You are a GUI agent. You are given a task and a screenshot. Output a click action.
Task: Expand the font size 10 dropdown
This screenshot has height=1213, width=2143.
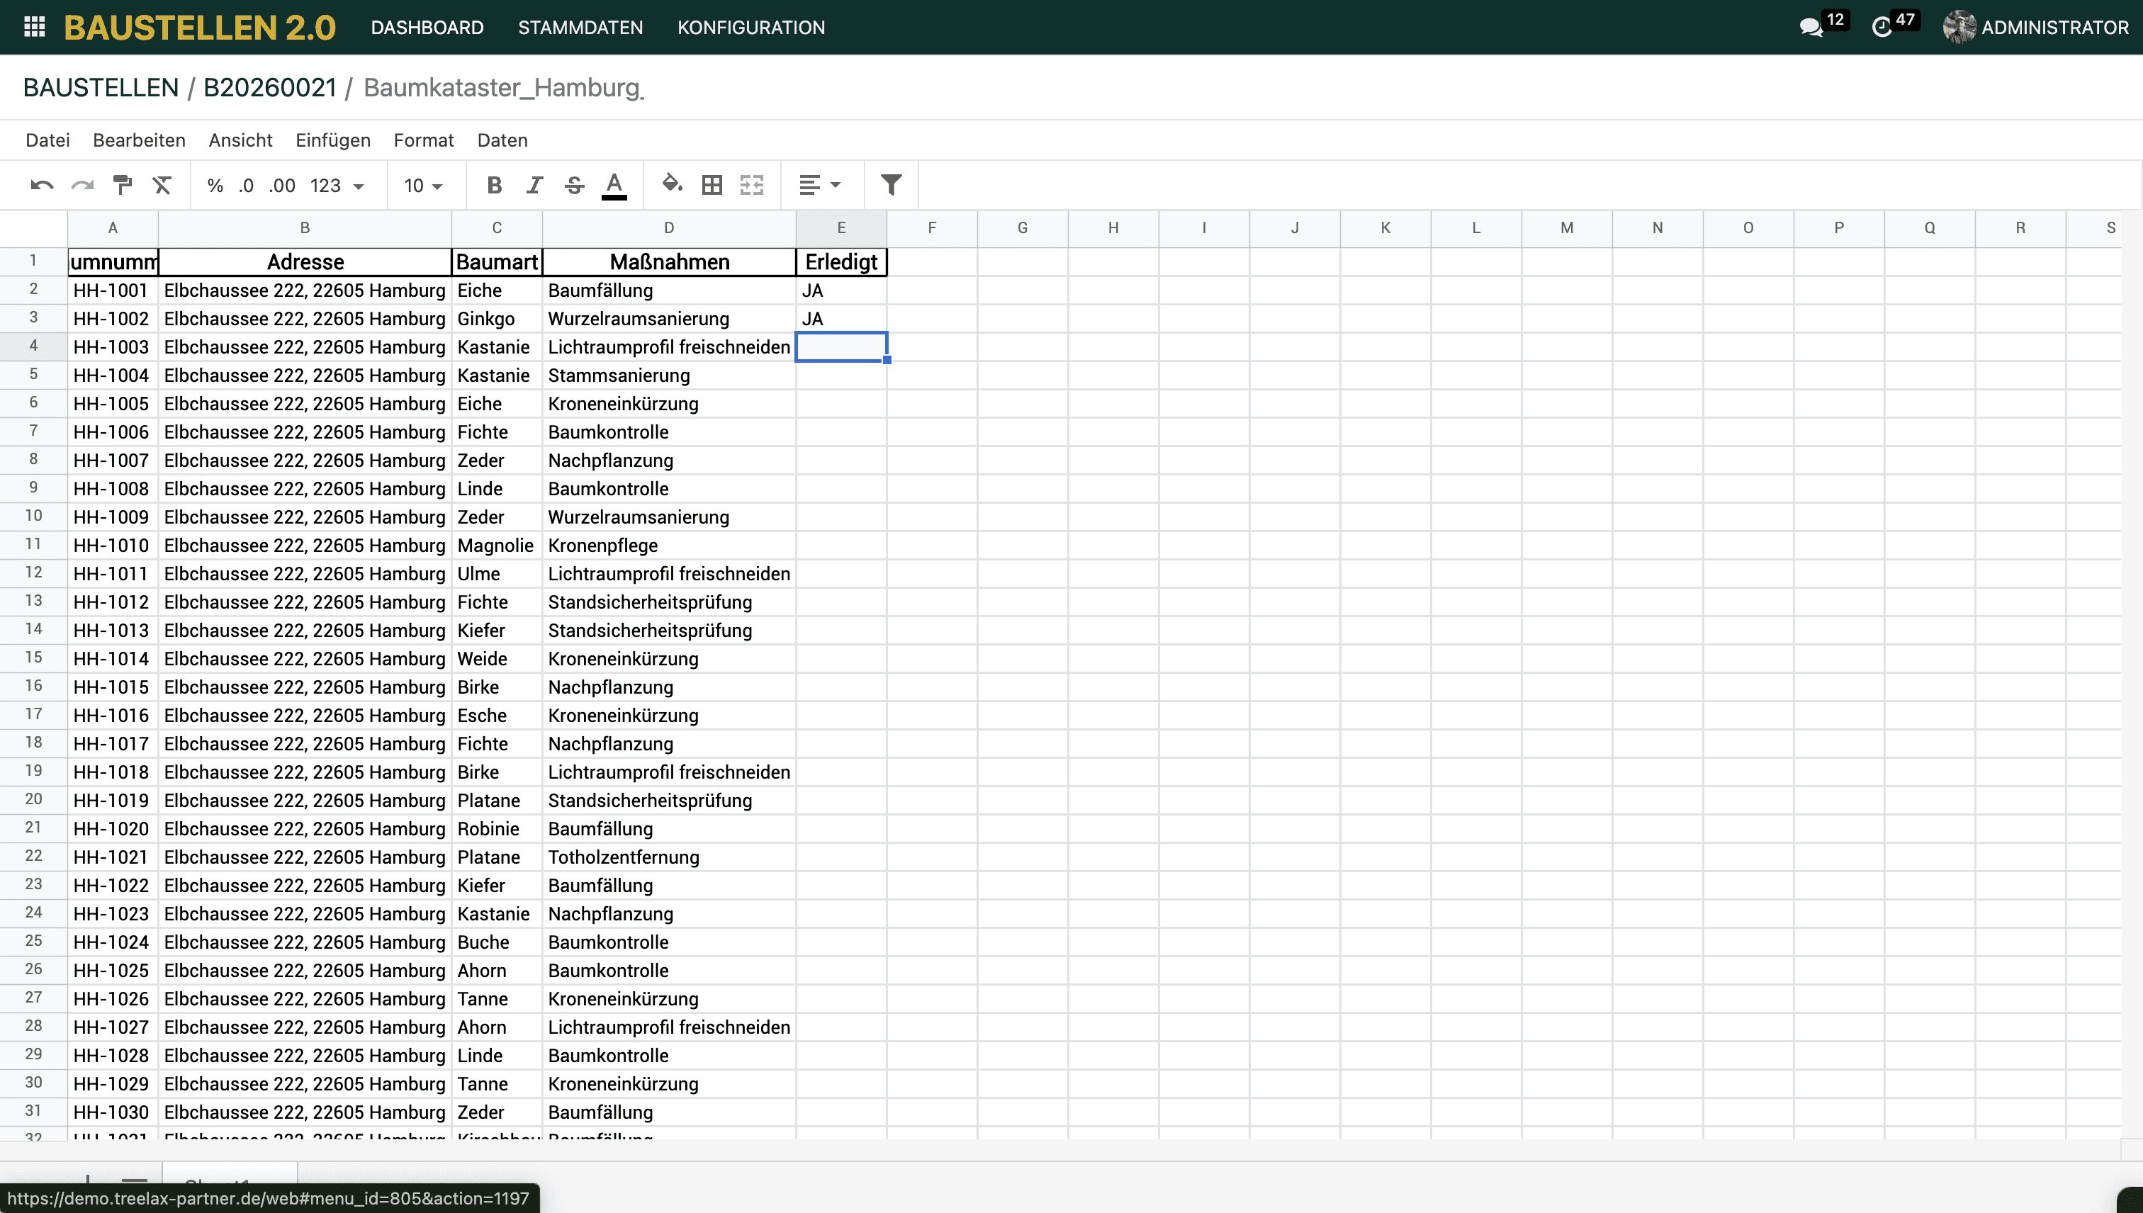[x=423, y=185]
